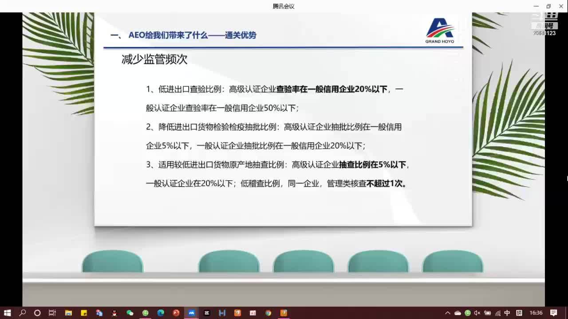Viewport: 568px width, 319px height.
Task: Restore down the 腾讯会议 window
Action: pos(548,6)
